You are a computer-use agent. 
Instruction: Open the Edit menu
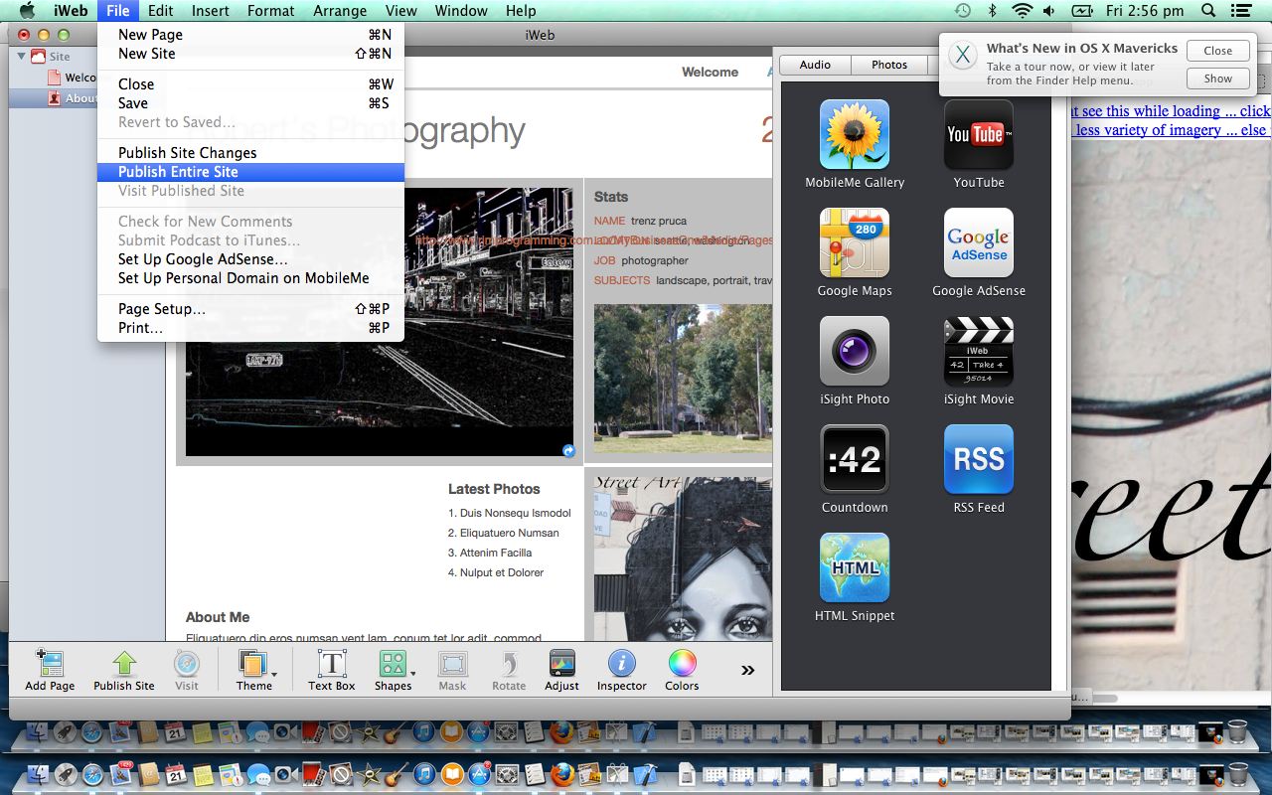pyautogui.click(x=160, y=11)
